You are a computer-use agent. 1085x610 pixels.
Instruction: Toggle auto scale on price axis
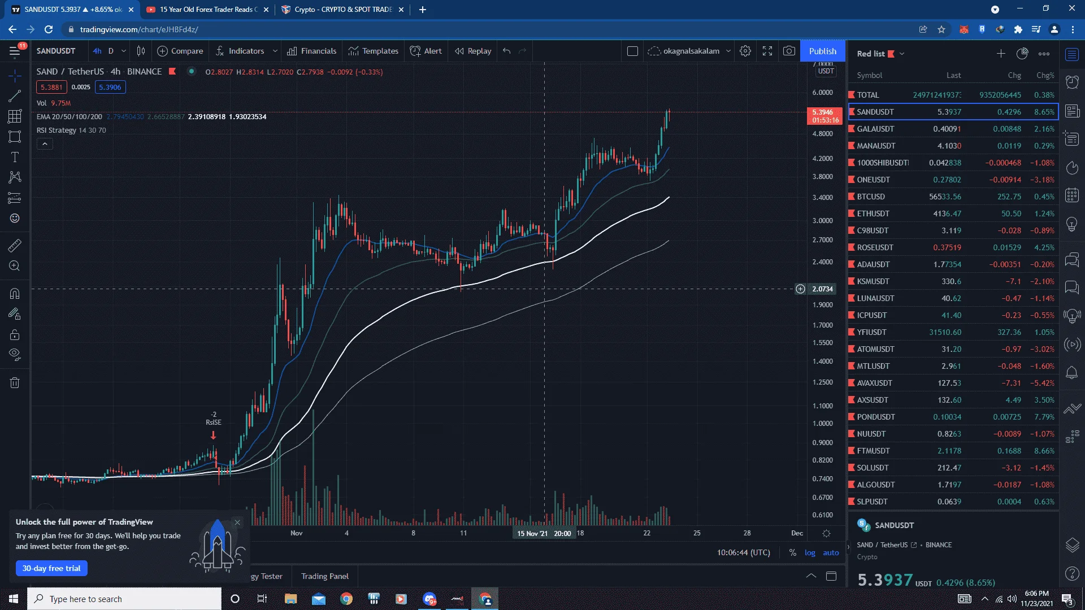pyautogui.click(x=831, y=552)
